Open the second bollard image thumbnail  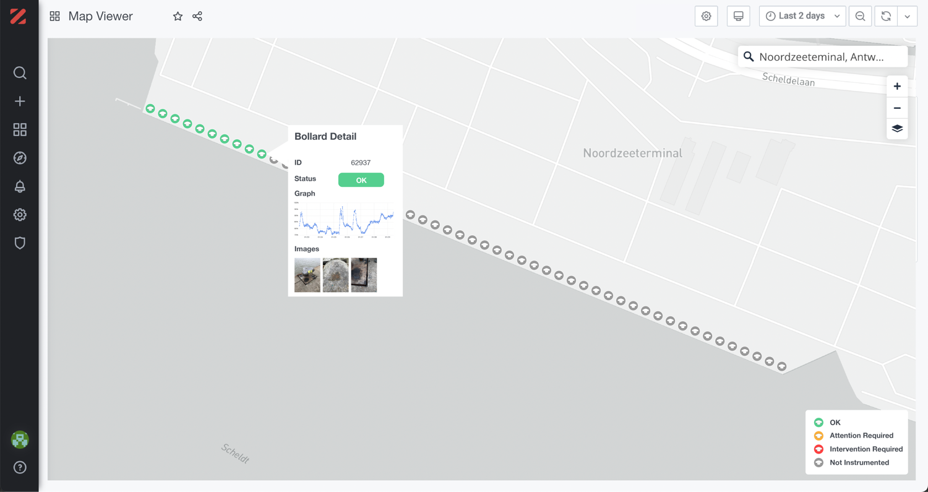pos(336,275)
